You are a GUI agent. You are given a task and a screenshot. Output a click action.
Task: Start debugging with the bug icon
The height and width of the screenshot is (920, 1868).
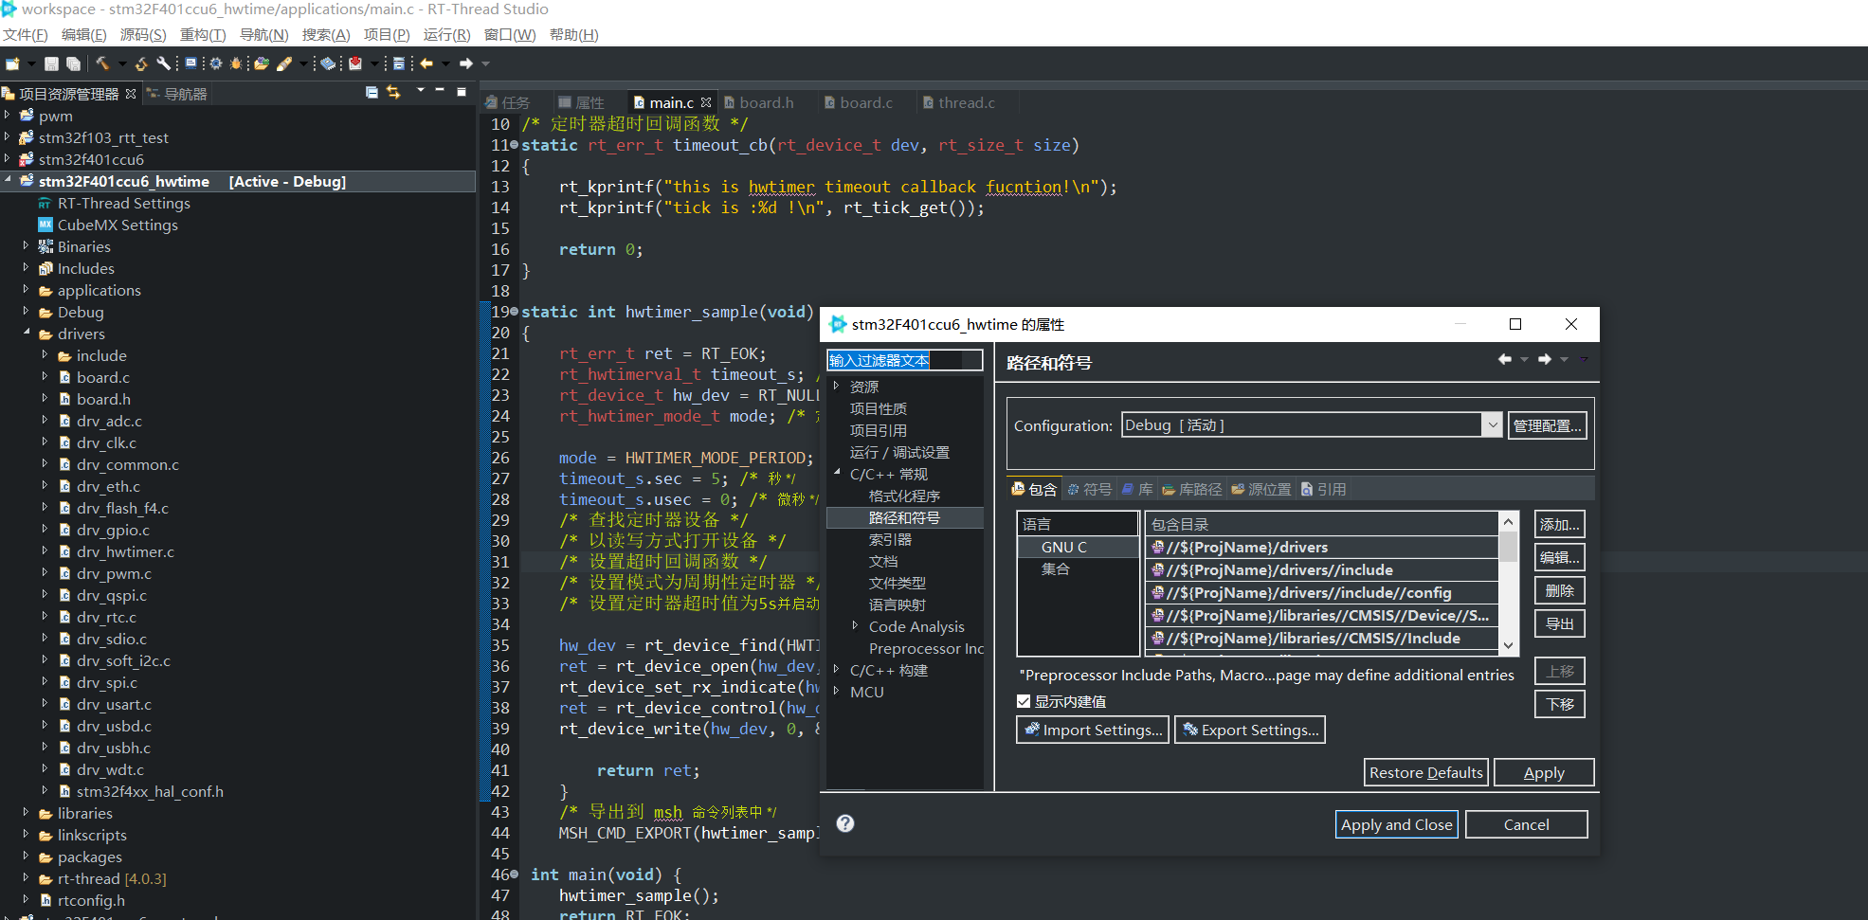pyautogui.click(x=236, y=63)
